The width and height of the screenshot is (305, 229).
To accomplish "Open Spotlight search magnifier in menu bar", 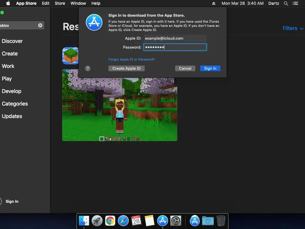I will tap(286, 3).
